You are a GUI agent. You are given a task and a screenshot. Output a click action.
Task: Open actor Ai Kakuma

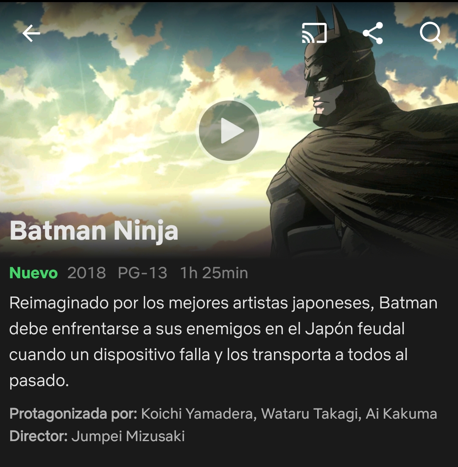pyautogui.click(x=402, y=414)
